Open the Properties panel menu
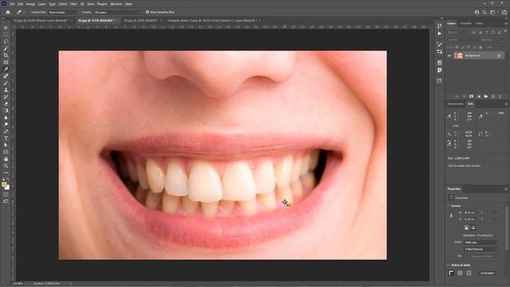Screen dimensions: 510x287 (506, 189)
